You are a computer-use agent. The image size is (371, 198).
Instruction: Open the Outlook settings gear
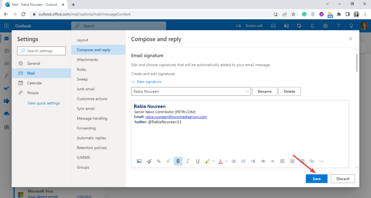(x=325, y=26)
